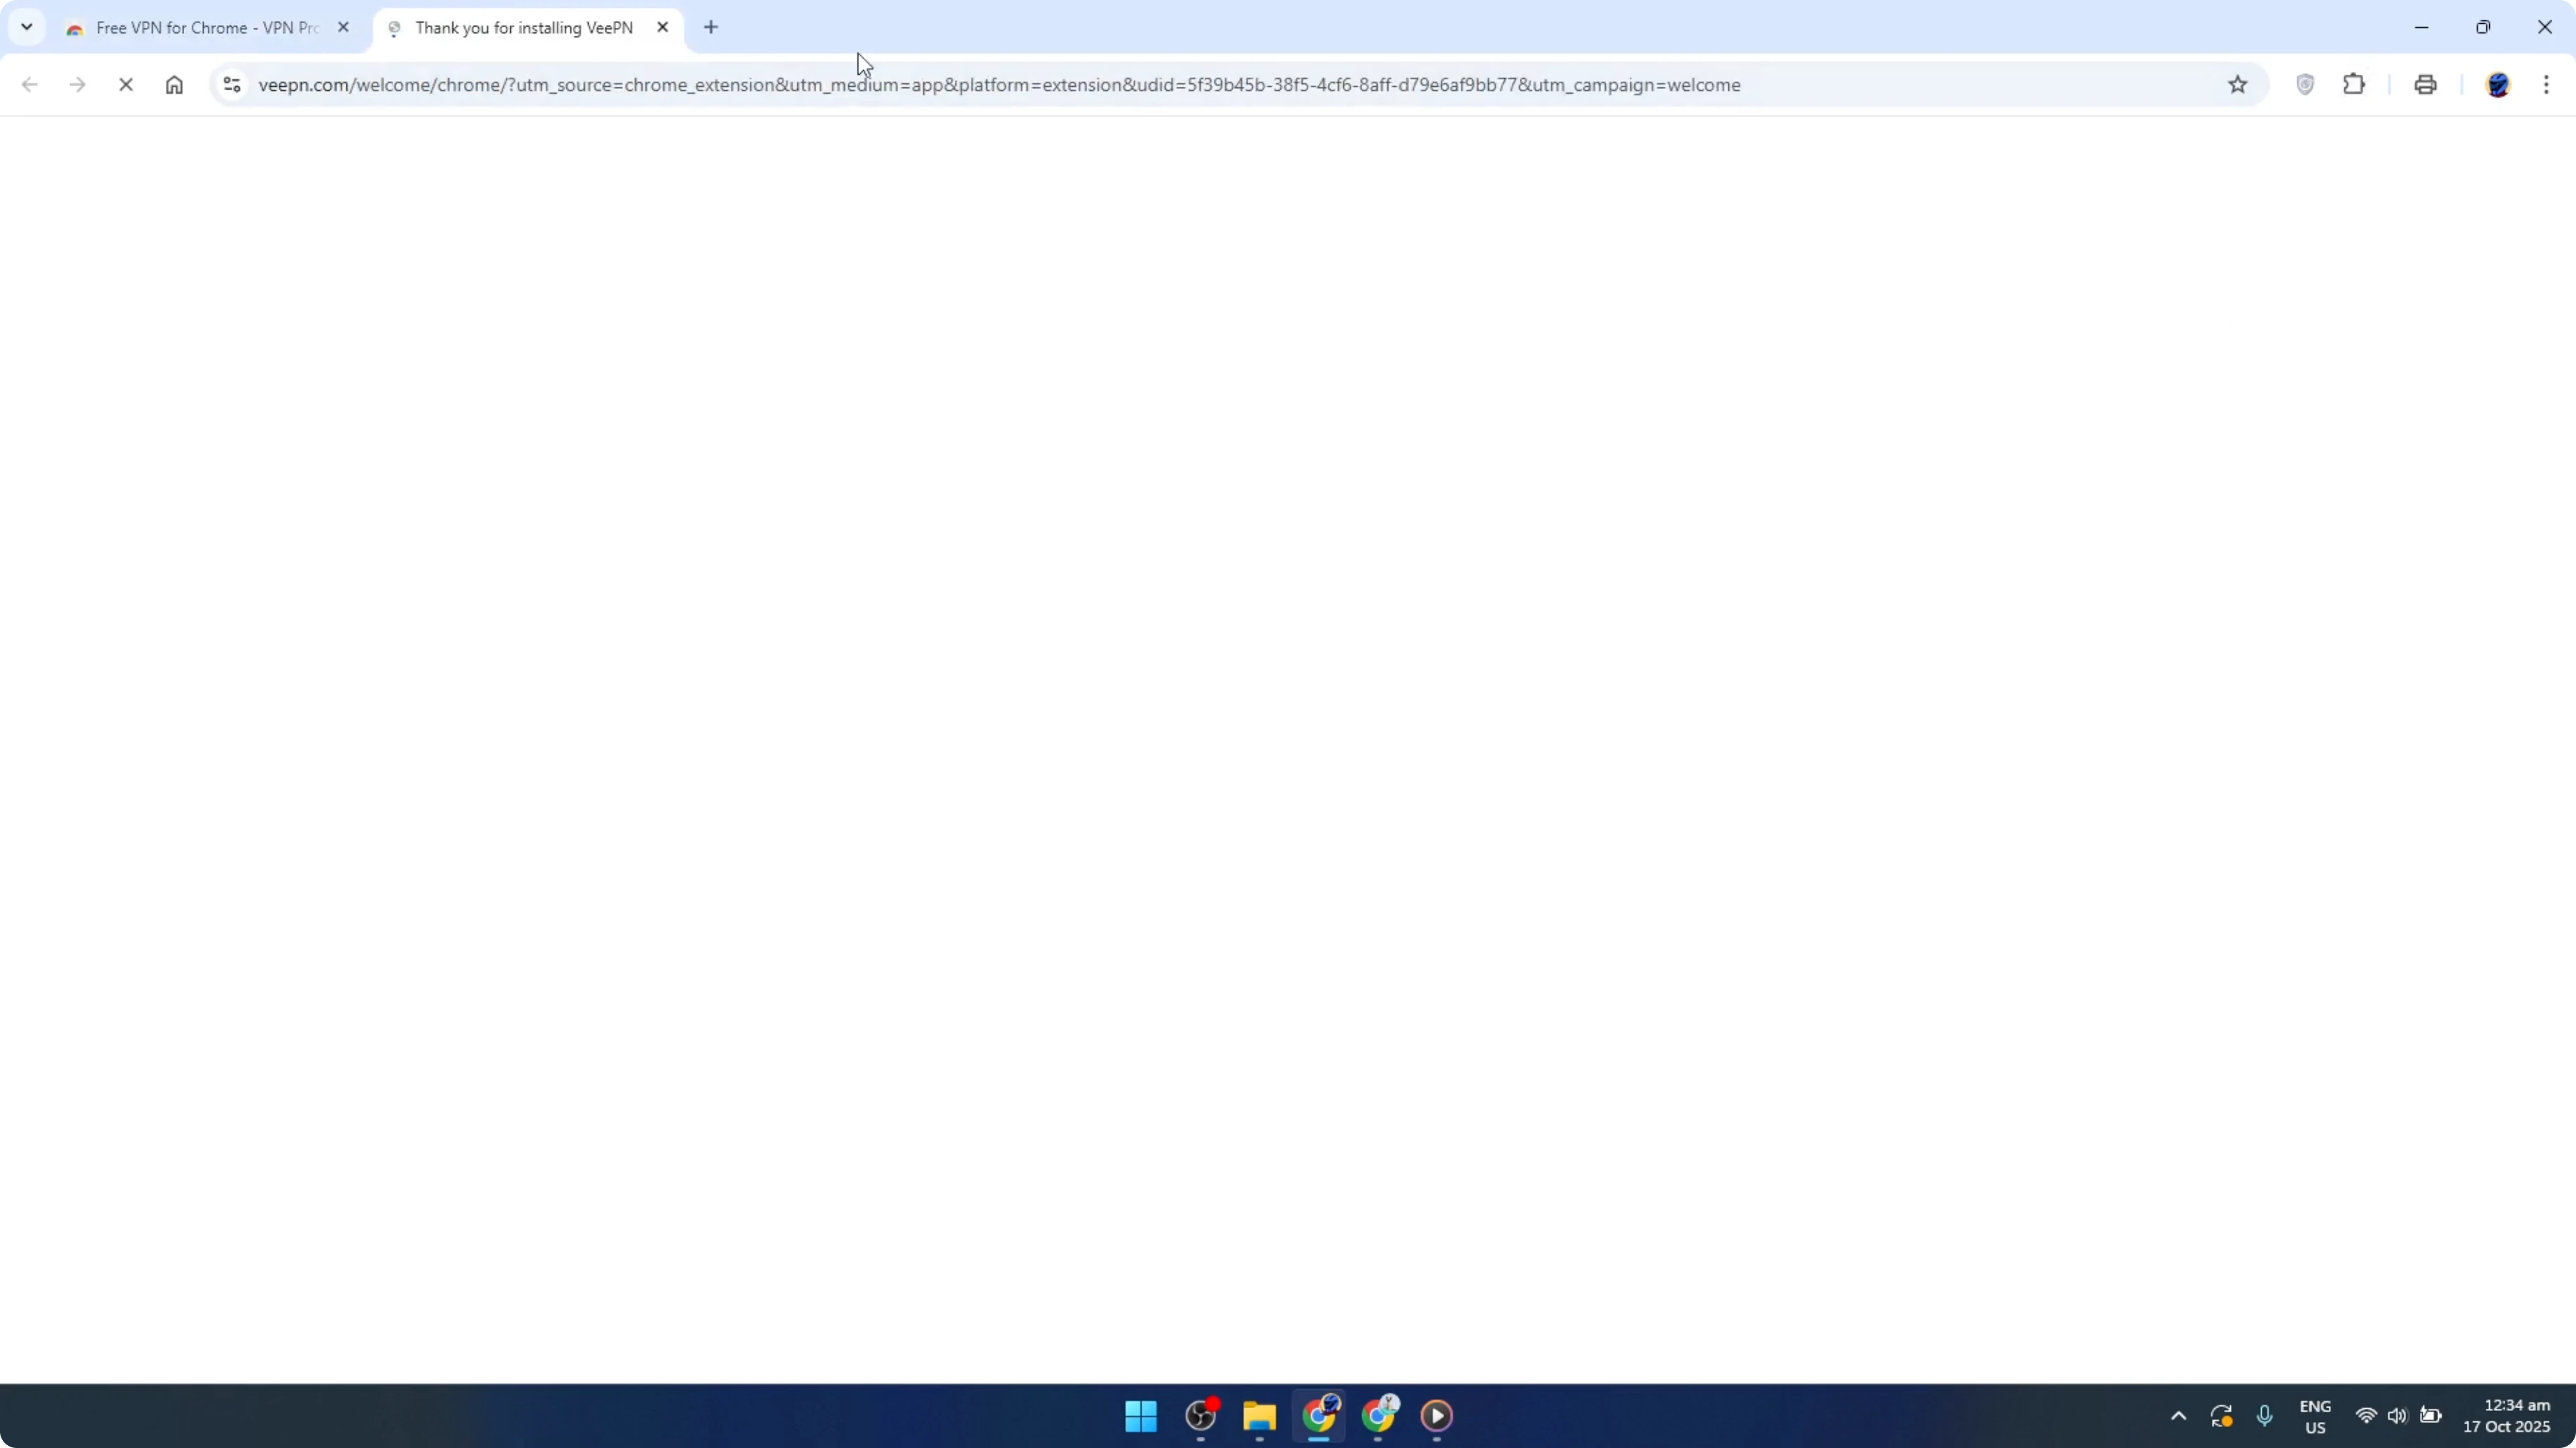Click the address bar URL
This screenshot has height=1448, width=2576.
click(x=1000, y=85)
